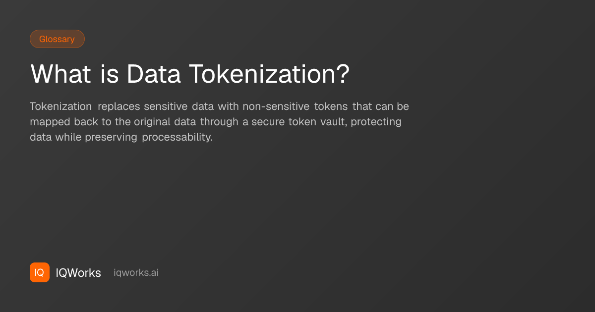Screen dimensions: 595x312
Task: Open the iqworks.ai link
Action: 136,272
